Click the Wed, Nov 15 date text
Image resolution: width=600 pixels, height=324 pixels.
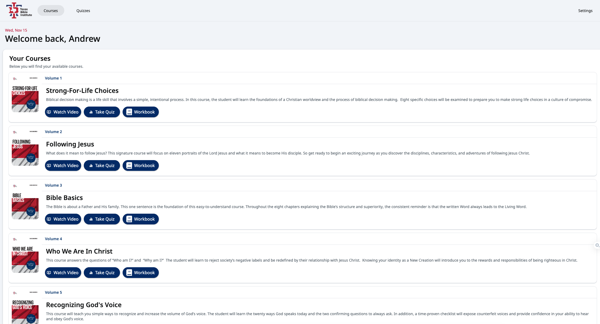pos(16,30)
